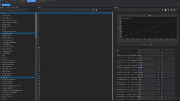The image size is (180, 101).
Task: Switch to the Gparam Editor tab
Action: pos(41,1)
